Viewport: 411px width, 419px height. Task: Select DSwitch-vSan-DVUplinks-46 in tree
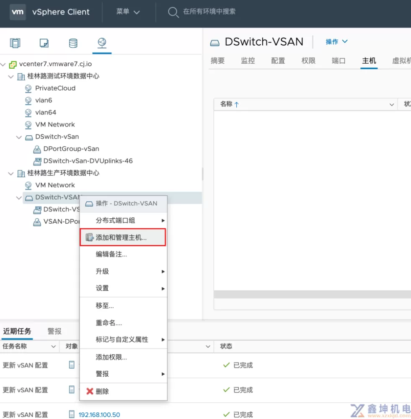point(88,161)
